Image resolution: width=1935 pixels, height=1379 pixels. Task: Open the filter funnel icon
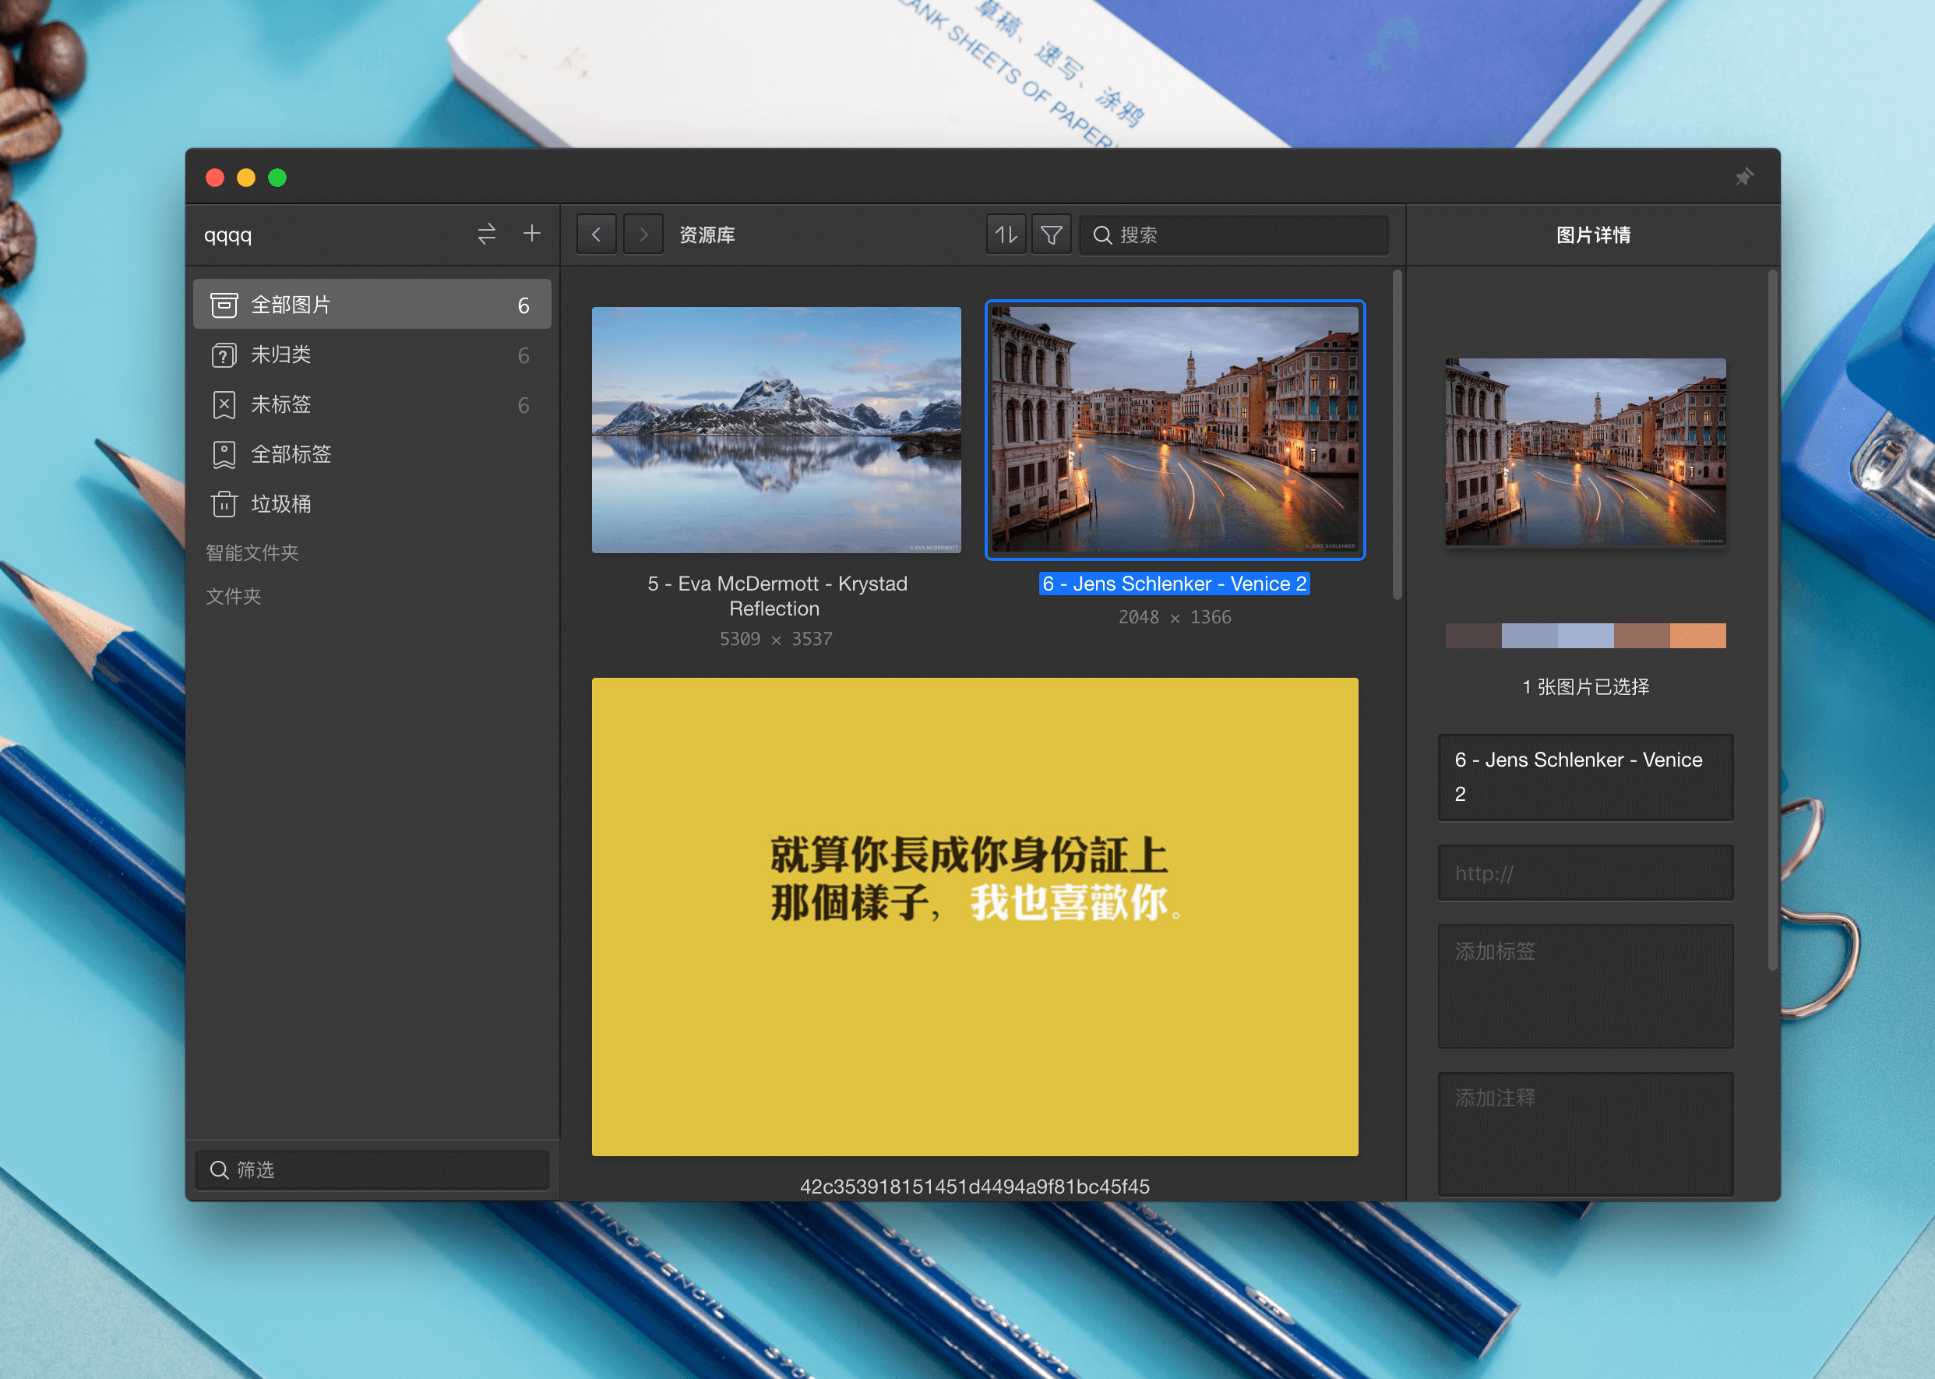1051,235
